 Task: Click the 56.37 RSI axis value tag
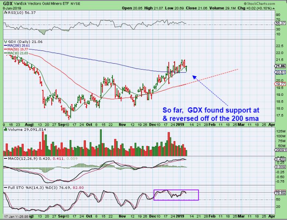[280, 23]
